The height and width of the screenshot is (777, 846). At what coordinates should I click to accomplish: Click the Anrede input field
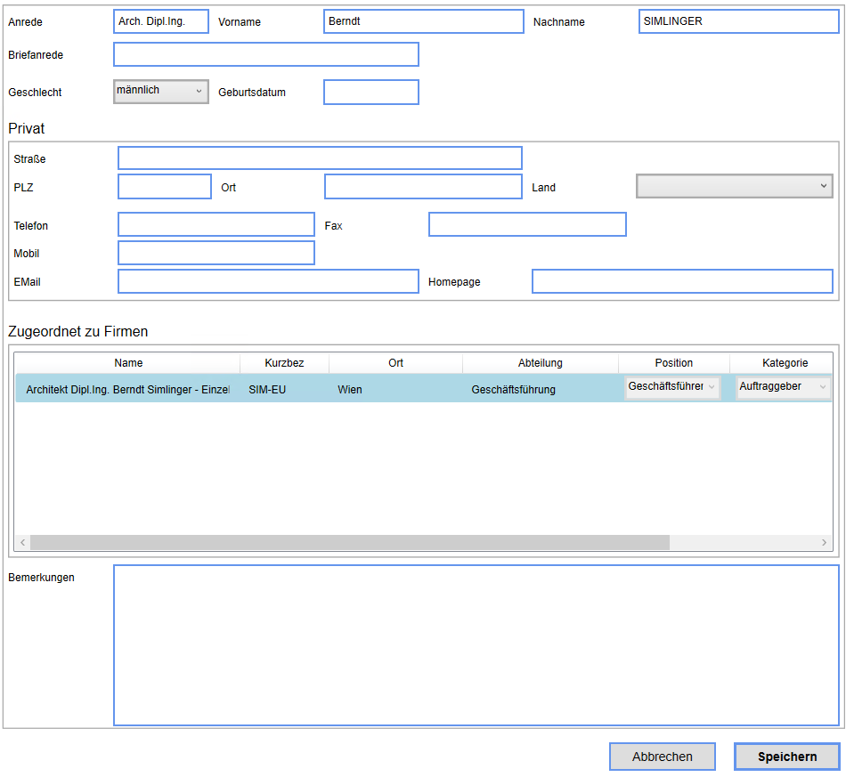point(161,21)
